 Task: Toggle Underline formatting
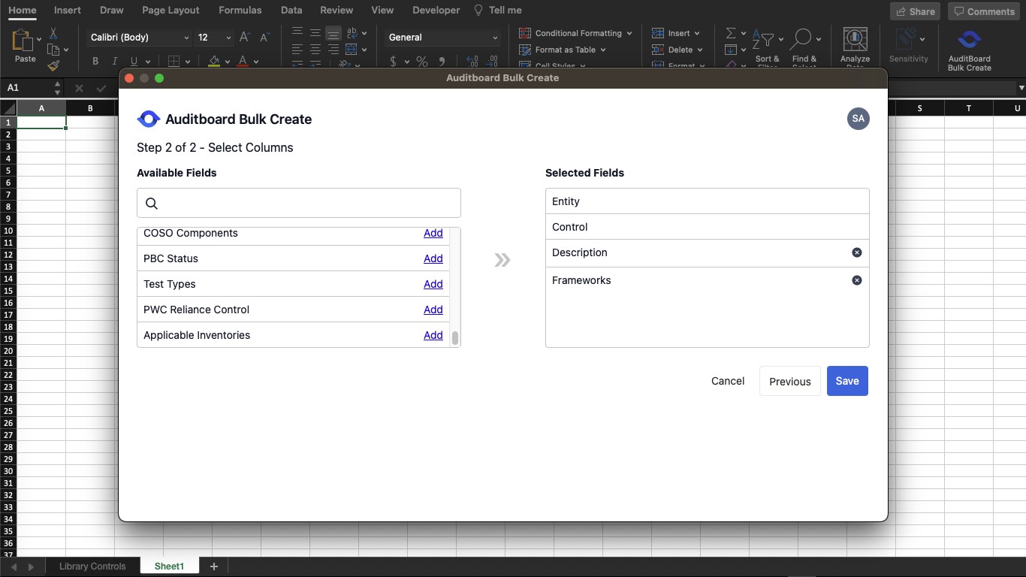pos(134,62)
